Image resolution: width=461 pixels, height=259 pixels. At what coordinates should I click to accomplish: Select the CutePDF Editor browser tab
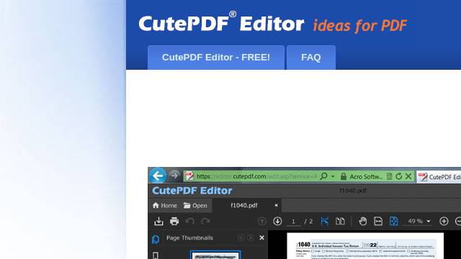[x=439, y=177]
